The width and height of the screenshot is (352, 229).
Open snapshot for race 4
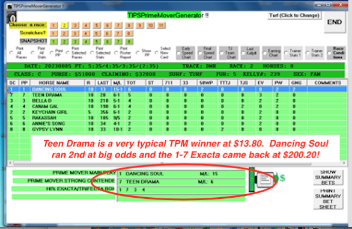[86, 41]
